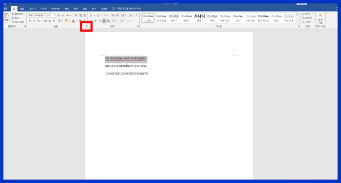Open the Add-ins button with the orange icon

[x=320, y=18]
